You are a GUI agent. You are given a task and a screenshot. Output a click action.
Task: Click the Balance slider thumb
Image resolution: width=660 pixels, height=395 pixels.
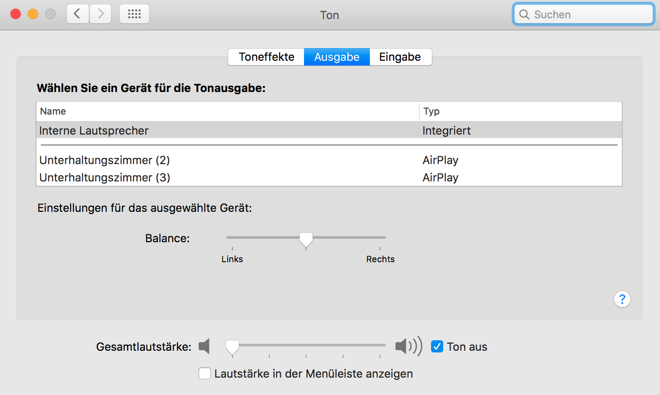[x=306, y=239]
